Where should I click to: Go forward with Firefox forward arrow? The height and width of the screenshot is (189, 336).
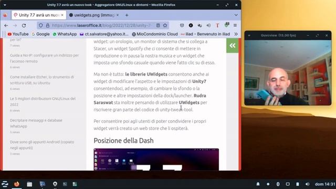(x=15, y=26)
